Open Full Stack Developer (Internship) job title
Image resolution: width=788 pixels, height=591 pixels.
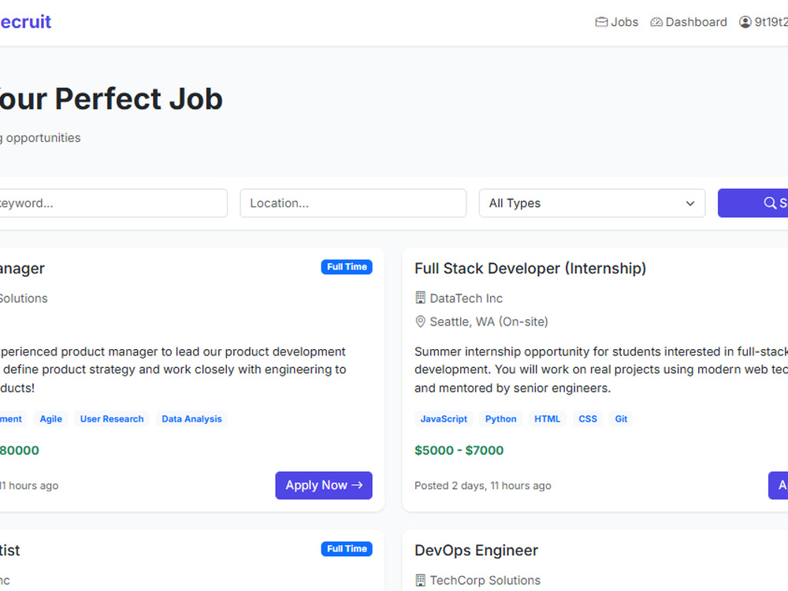point(530,269)
